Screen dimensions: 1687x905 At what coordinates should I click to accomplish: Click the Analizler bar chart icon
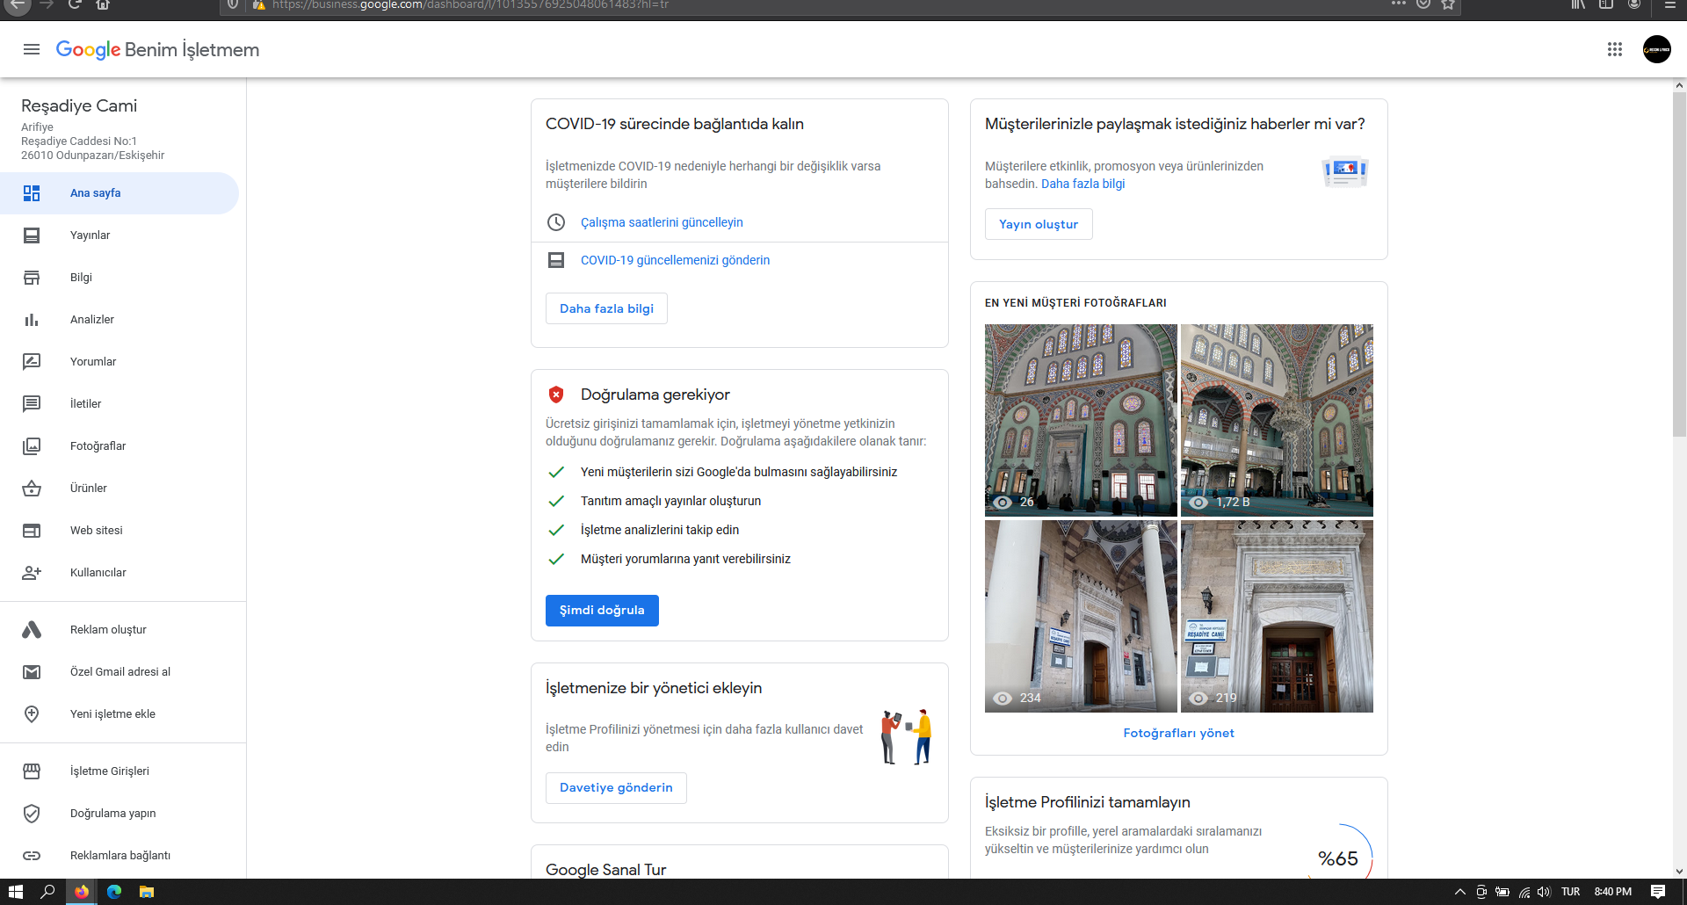pyautogui.click(x=32, y=320)
